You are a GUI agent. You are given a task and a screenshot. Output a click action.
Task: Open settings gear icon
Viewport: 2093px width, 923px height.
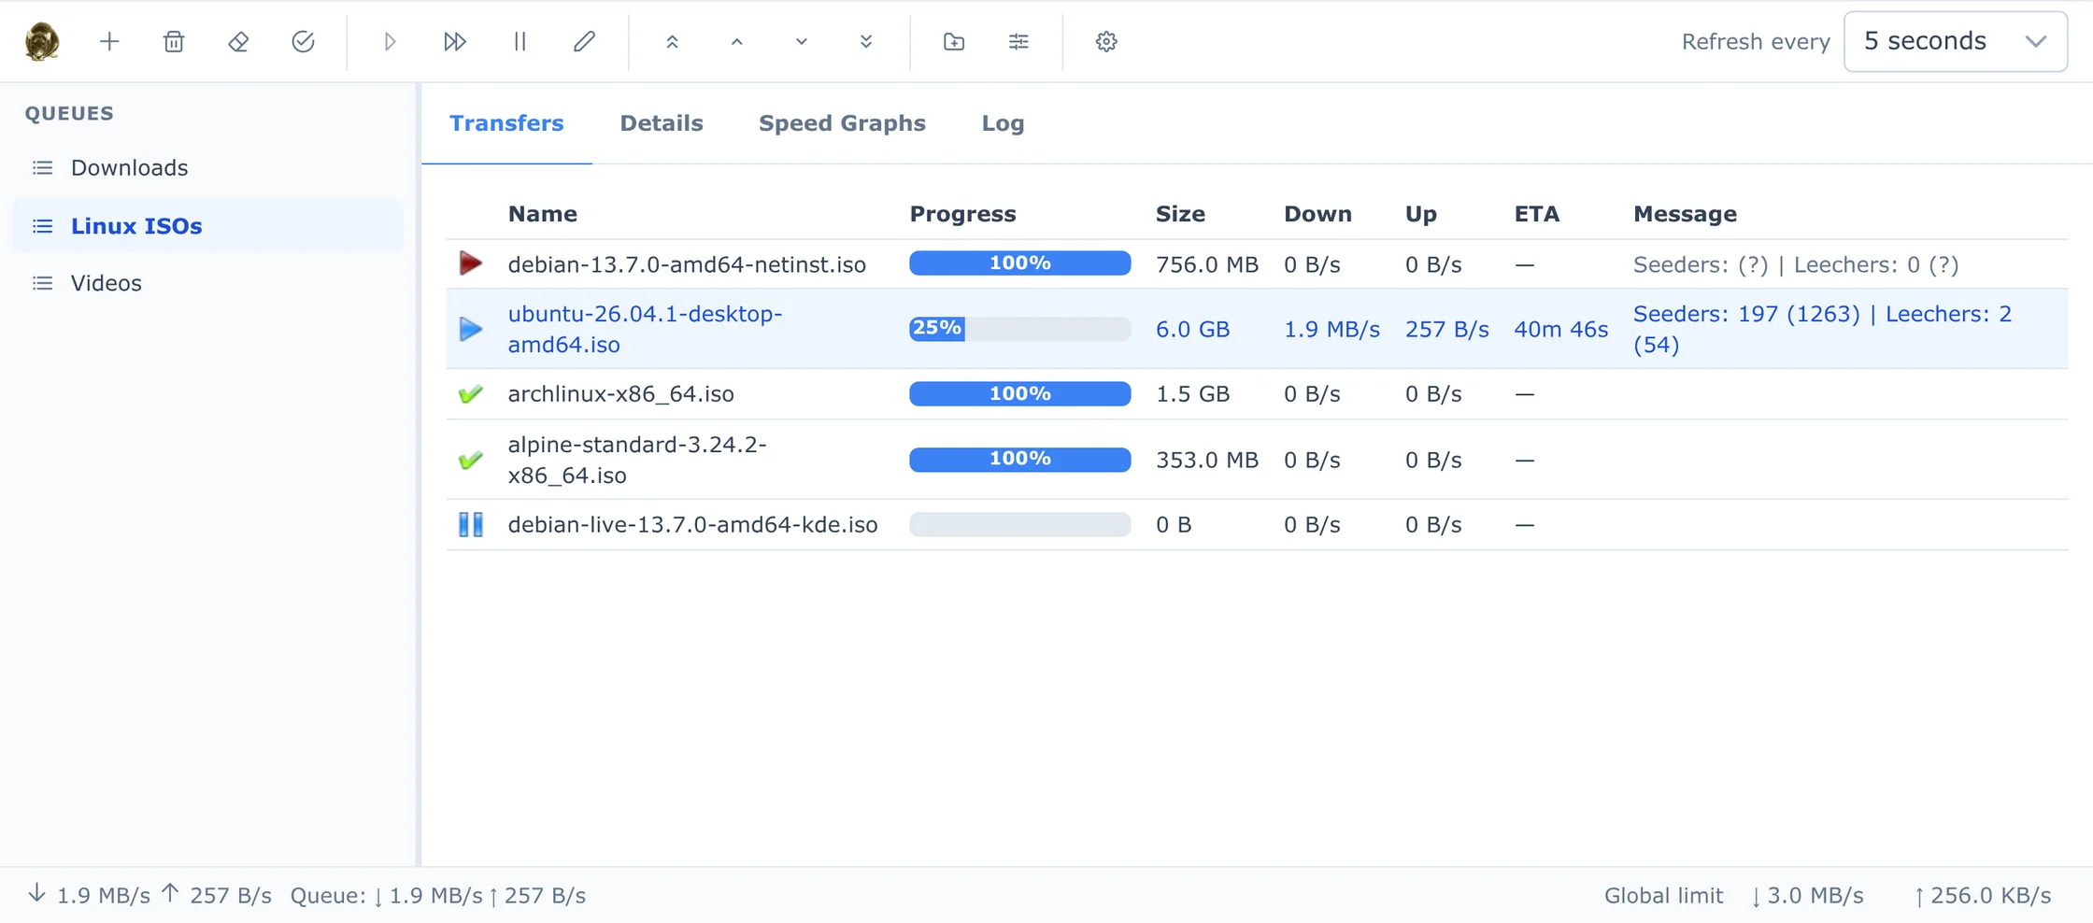(1106, 41)
